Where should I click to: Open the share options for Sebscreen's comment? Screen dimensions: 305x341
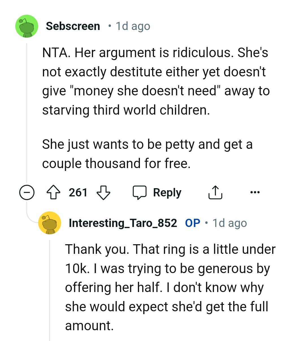[x=215, y=192]
